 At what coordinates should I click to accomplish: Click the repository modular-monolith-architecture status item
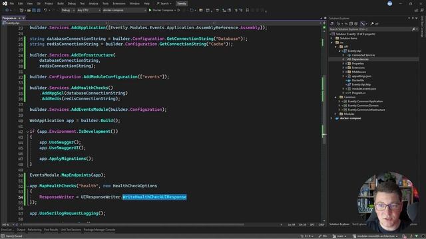tap(375, 236)
